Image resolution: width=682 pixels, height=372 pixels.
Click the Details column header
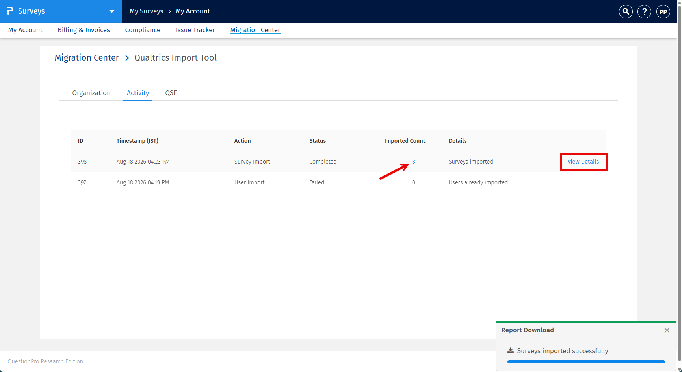pyautogui.click(x=458, y=141)
